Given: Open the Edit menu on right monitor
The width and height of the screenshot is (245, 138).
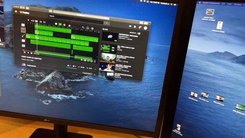Looking at the screenshot, I should pos(223,3).
